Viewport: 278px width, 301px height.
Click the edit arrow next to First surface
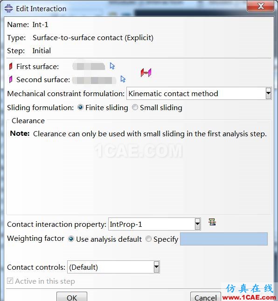pos(112,66)
